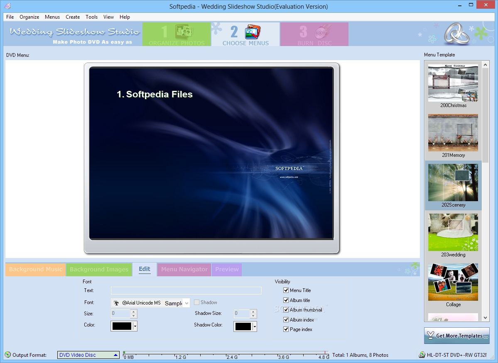
Task: Click the disc capacity usage bar
Action: click(x=226, y=355)
